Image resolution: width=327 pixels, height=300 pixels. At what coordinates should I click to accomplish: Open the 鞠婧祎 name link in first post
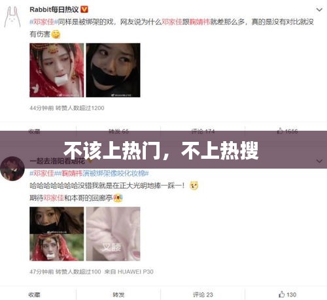[199, 22]
